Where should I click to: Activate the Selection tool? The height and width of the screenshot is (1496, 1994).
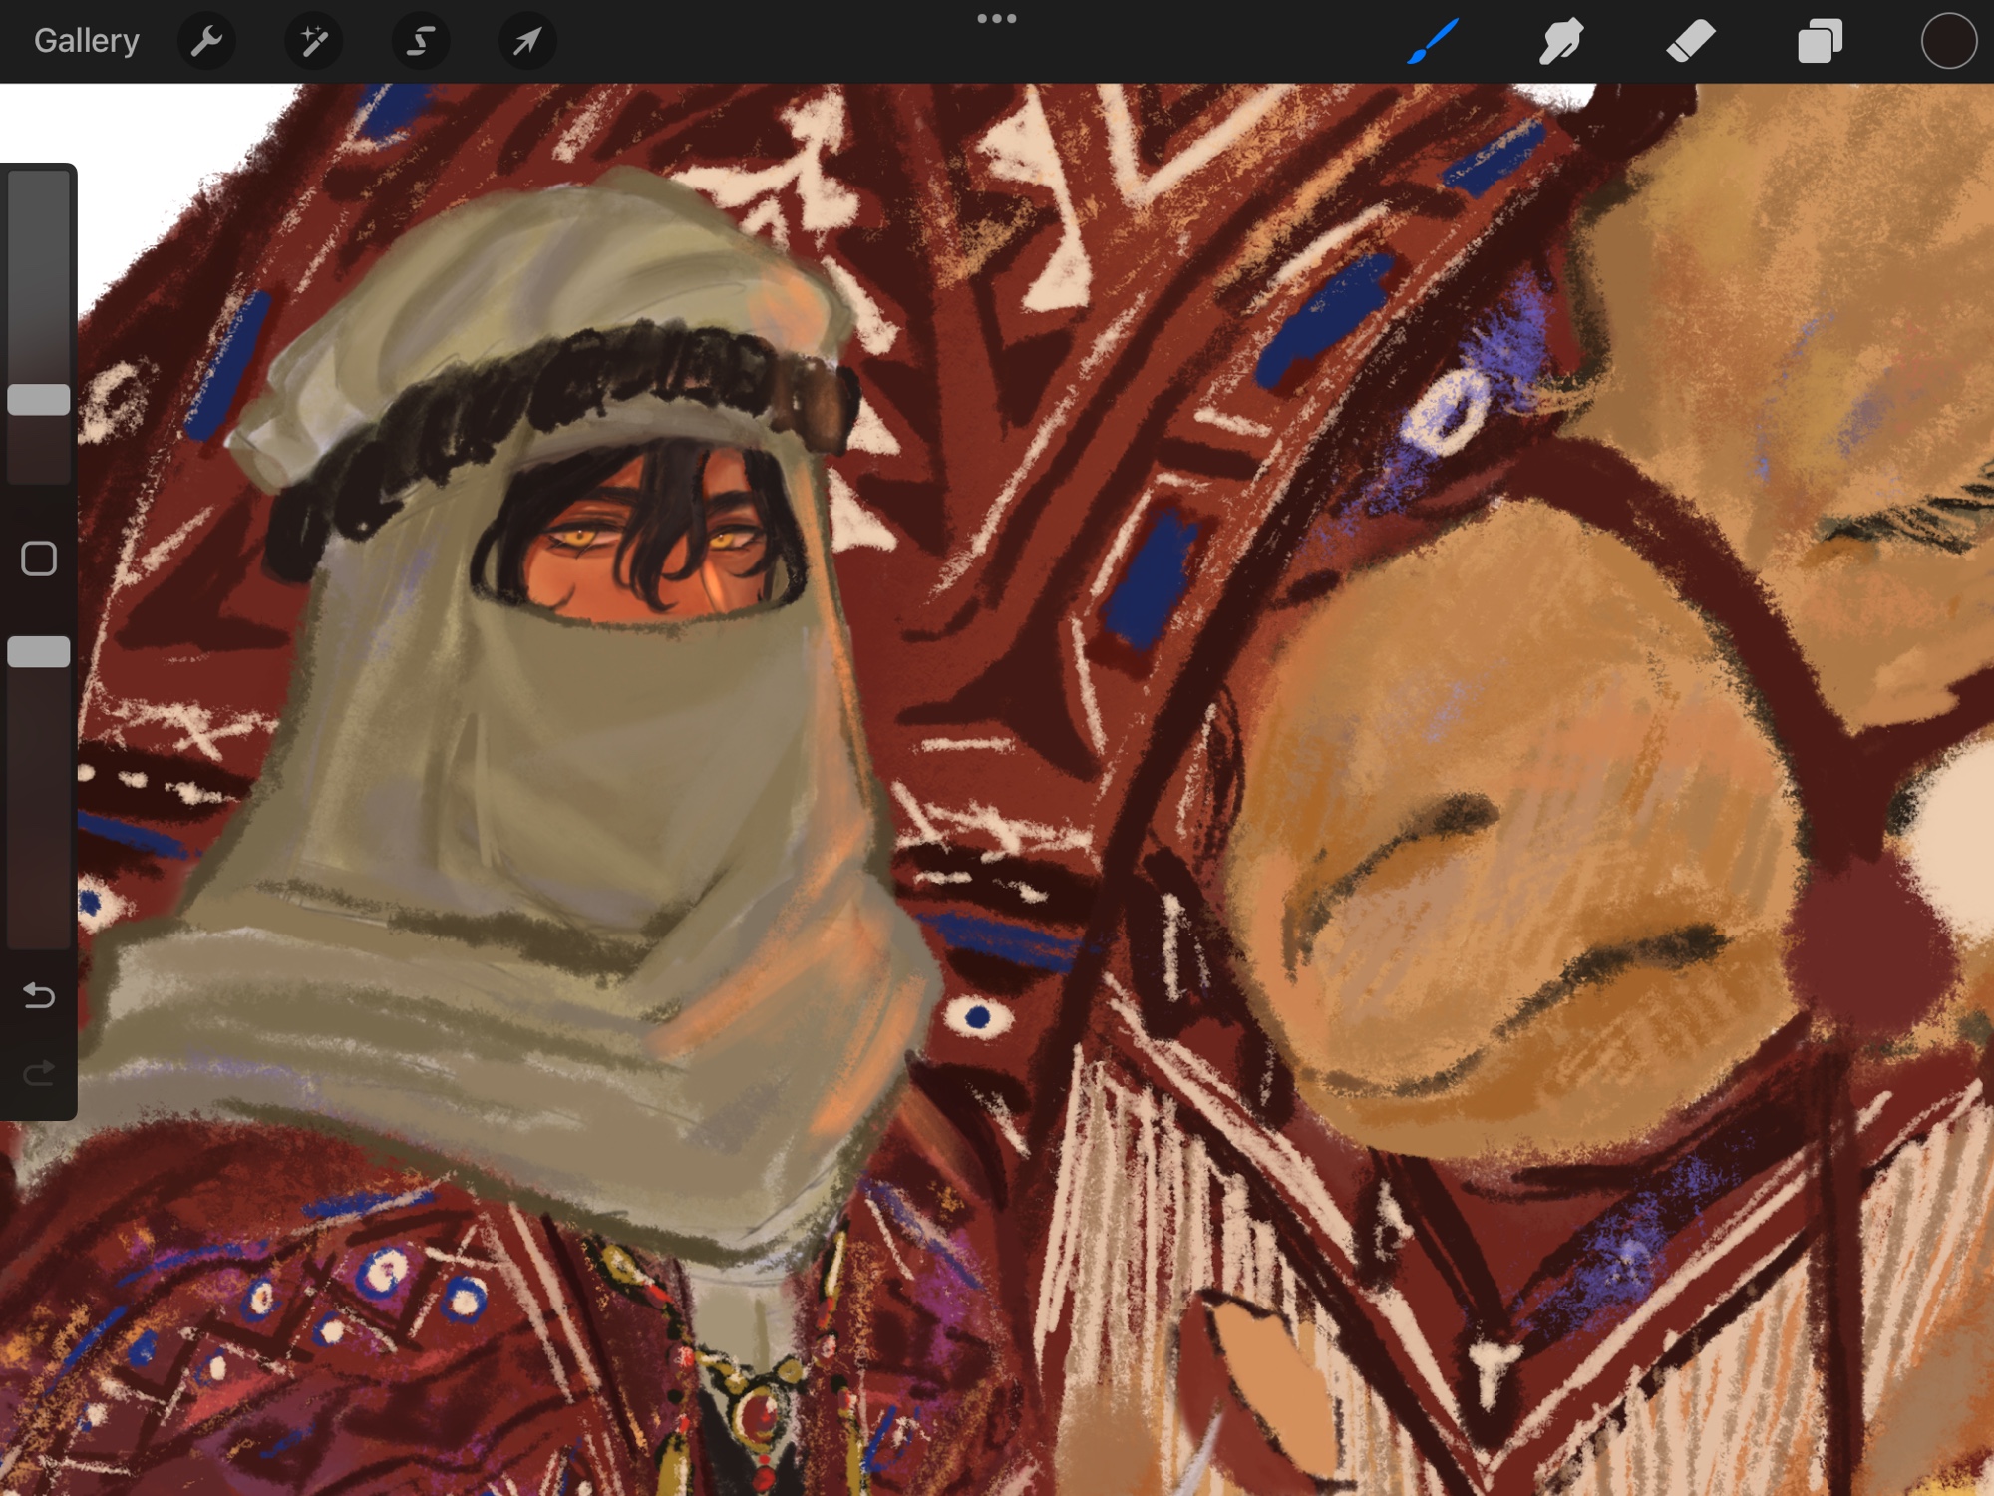tap(420, 41)
